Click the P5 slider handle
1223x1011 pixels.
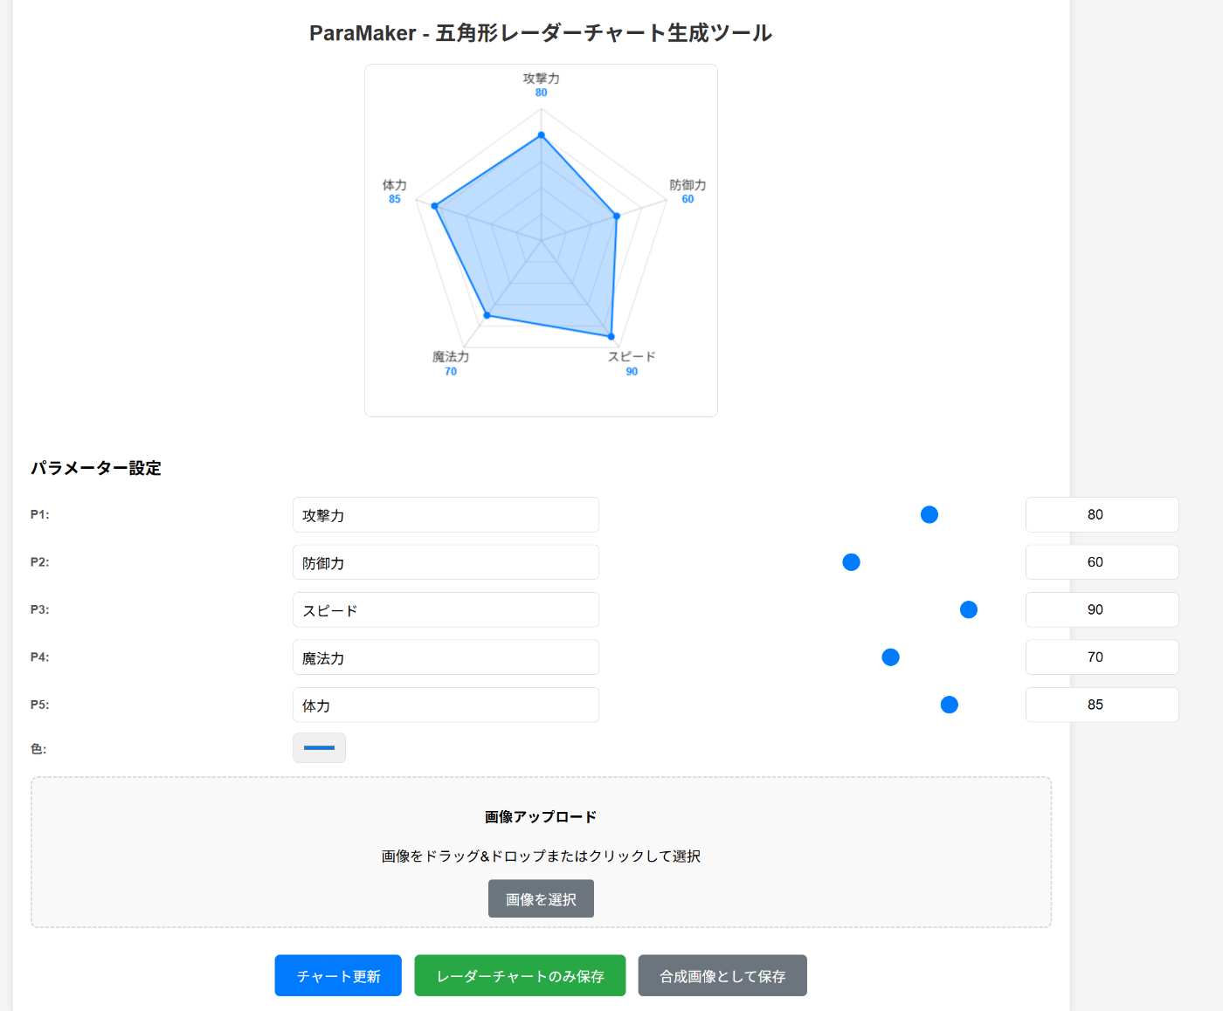[950, 705]
